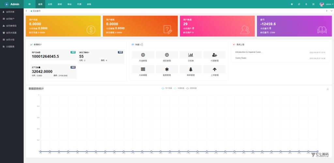Screen dimensions: 334x163
Task: Open 提现管理 withdrawal management shortcut icon
Action: [167, 55]
